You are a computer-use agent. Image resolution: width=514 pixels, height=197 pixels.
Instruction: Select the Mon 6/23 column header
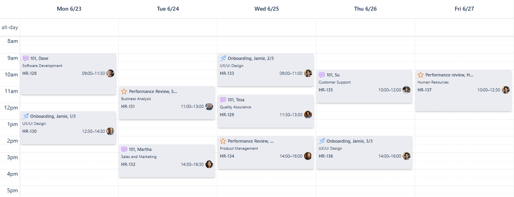pos(69,9)
